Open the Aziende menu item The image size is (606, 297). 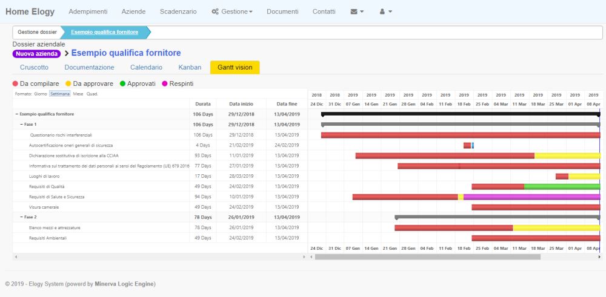tap(133, 11)
